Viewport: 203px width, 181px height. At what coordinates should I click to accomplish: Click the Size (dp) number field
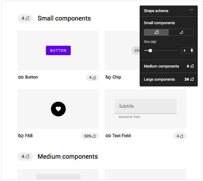(x=185, y=50)
